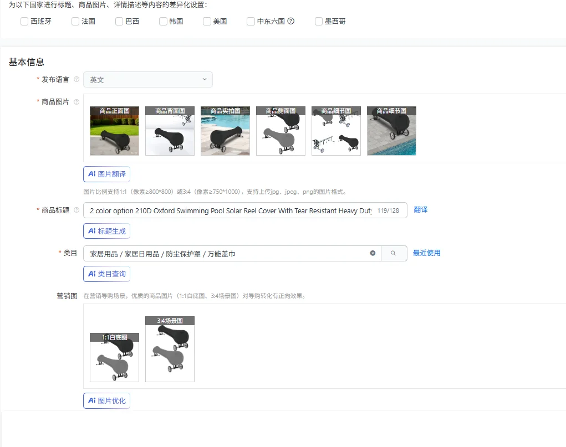
Task: Click help icon beside 商品图片
Action: [77, 102]
